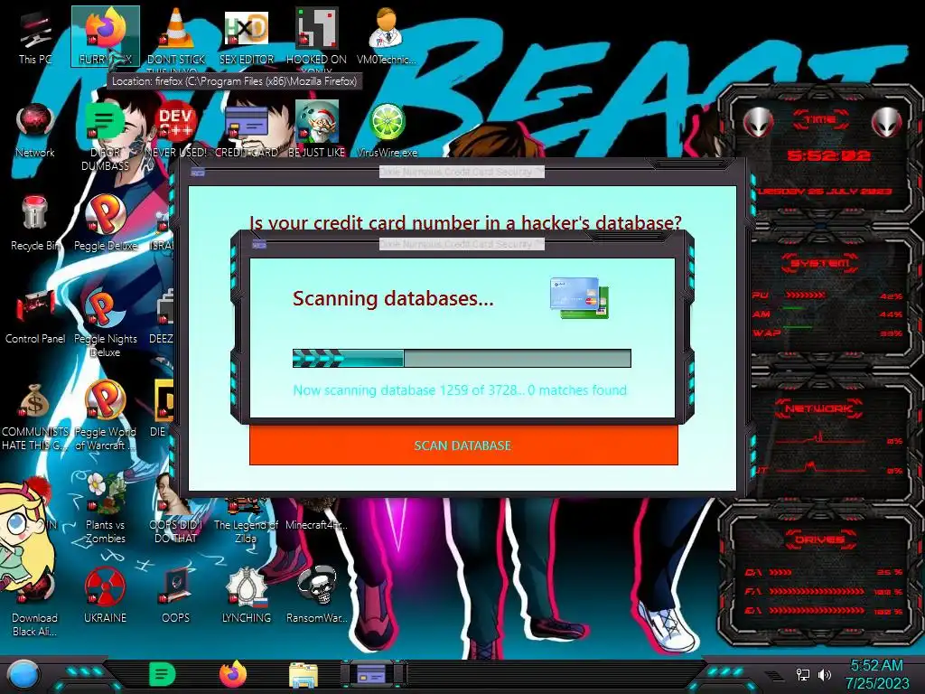
Task: Click the "Is your credit card number" heading
Action: click(x=465, y=223)
